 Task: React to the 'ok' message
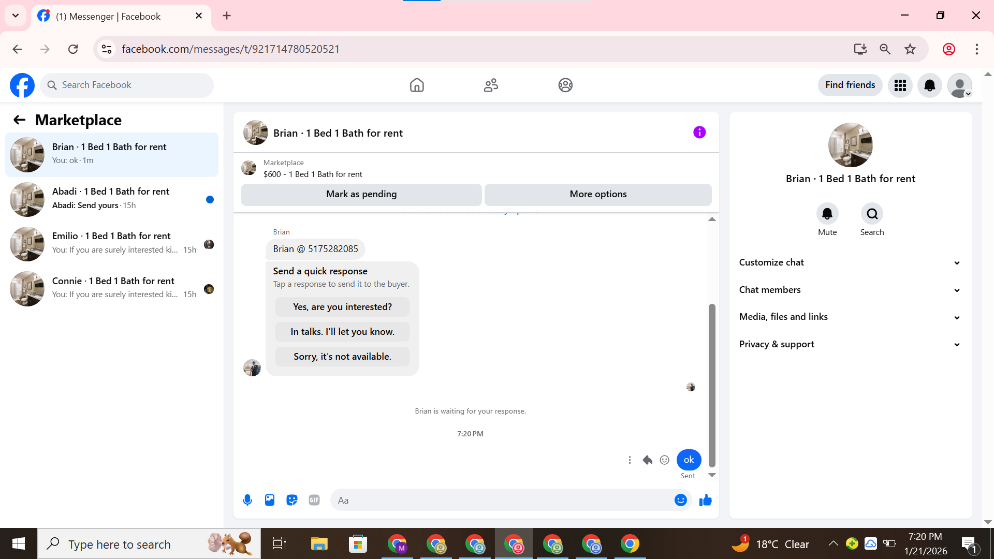(665, 460)
